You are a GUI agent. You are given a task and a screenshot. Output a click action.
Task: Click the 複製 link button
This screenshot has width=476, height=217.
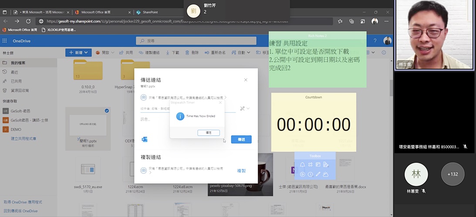[x=241, y=171]
